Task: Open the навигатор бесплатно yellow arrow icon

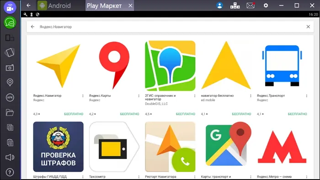Action: (226, 66)
